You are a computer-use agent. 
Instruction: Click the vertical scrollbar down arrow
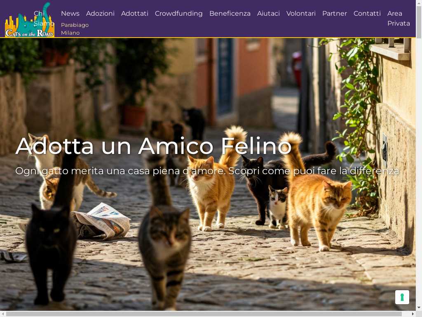[x=419, y=308]
